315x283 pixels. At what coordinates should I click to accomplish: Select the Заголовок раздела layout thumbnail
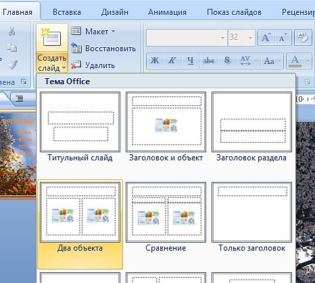coord(251,122)
